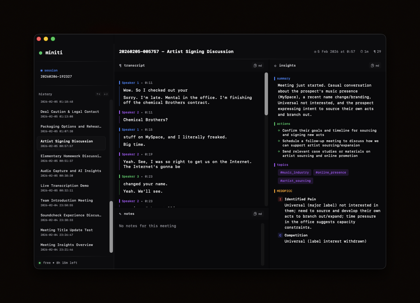Click the down-arrow J next history shortcut
Viewport: 420px width, 303px height.
[x=106, y=94]
